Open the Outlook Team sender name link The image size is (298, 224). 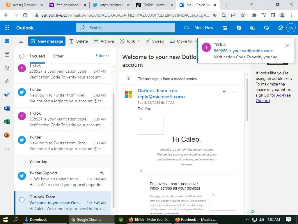[162, 94]
